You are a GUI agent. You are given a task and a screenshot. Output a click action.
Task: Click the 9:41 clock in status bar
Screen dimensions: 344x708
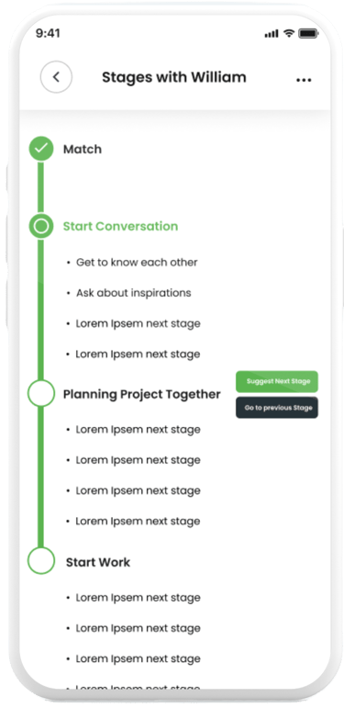[x=48, y=33]
